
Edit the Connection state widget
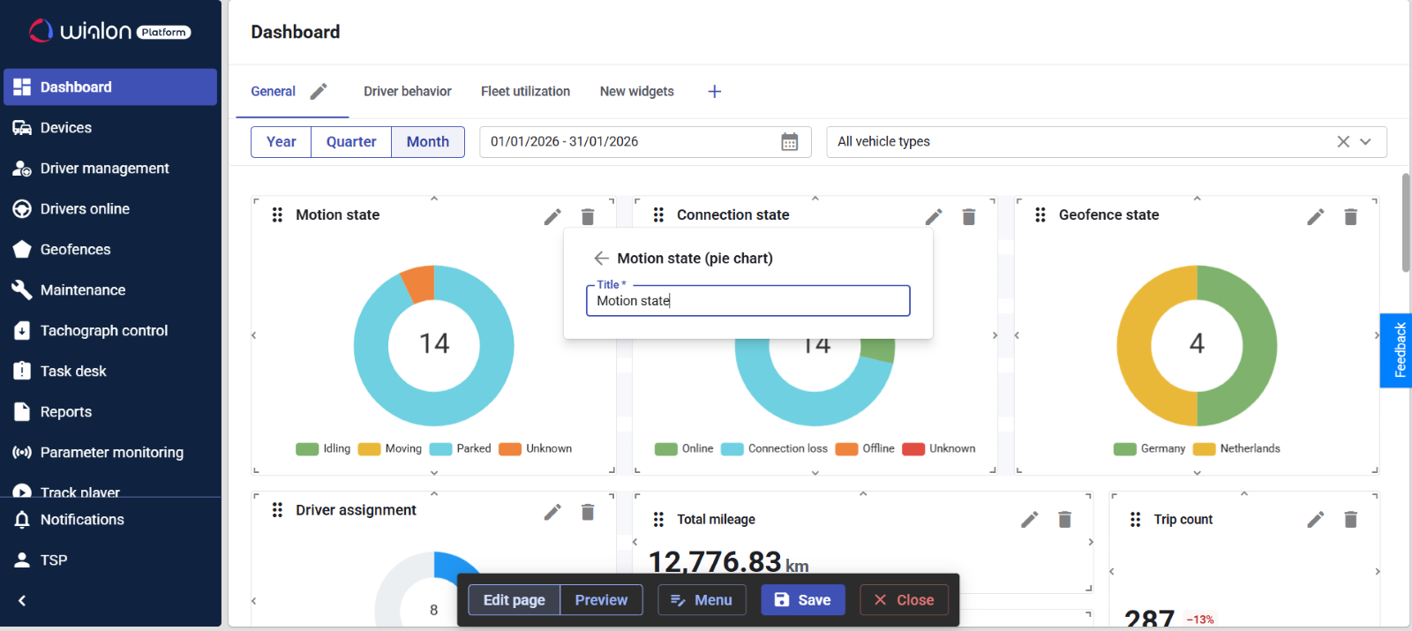pyautogui.click(x=934, y=216)
